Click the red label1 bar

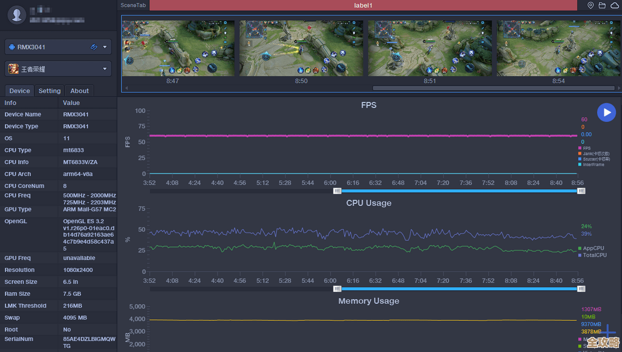coord(363,5)
